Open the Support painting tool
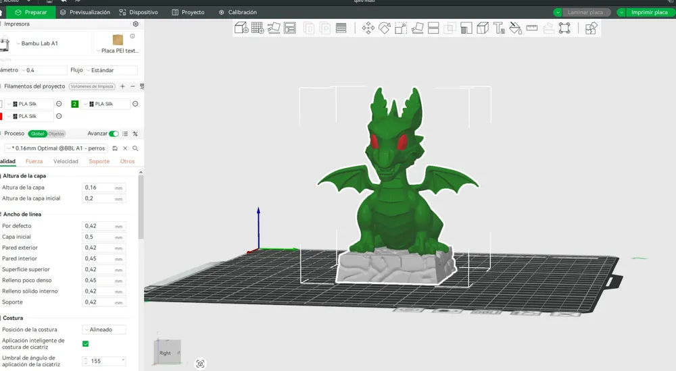This screenshot has width=676, height=371. point(466,28)
